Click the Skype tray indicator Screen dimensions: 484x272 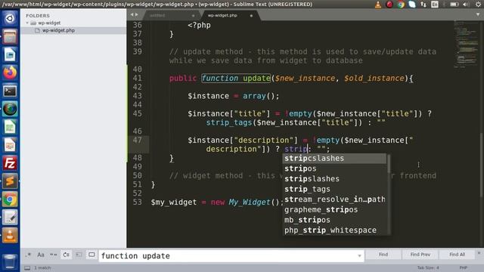412,5
